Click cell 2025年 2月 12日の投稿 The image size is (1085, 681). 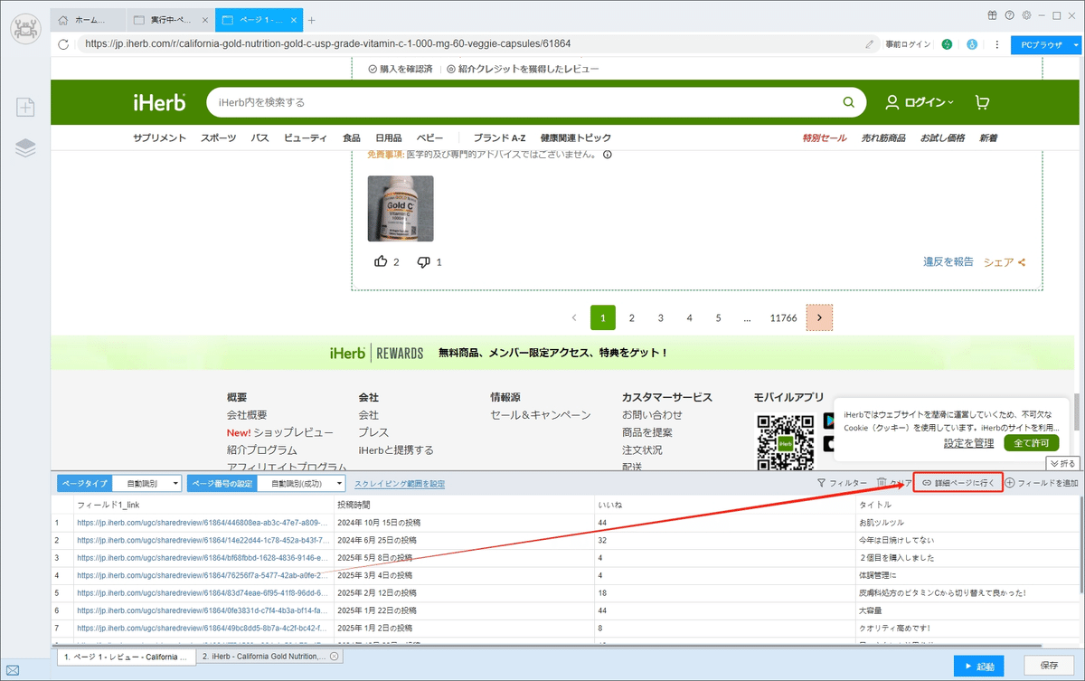463,592
